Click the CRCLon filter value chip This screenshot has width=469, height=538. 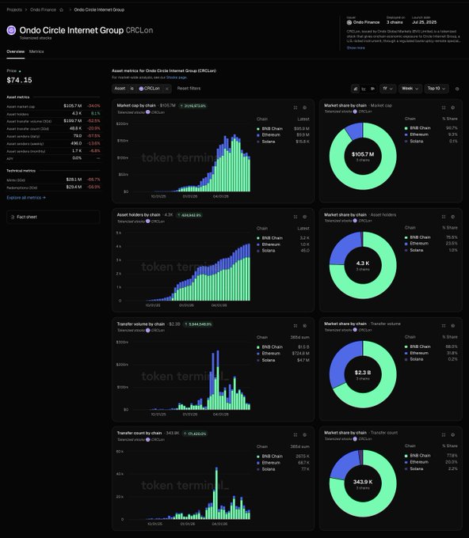point(150,89)
